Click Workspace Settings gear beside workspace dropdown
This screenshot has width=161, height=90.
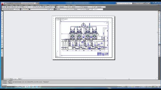[17, 9]
